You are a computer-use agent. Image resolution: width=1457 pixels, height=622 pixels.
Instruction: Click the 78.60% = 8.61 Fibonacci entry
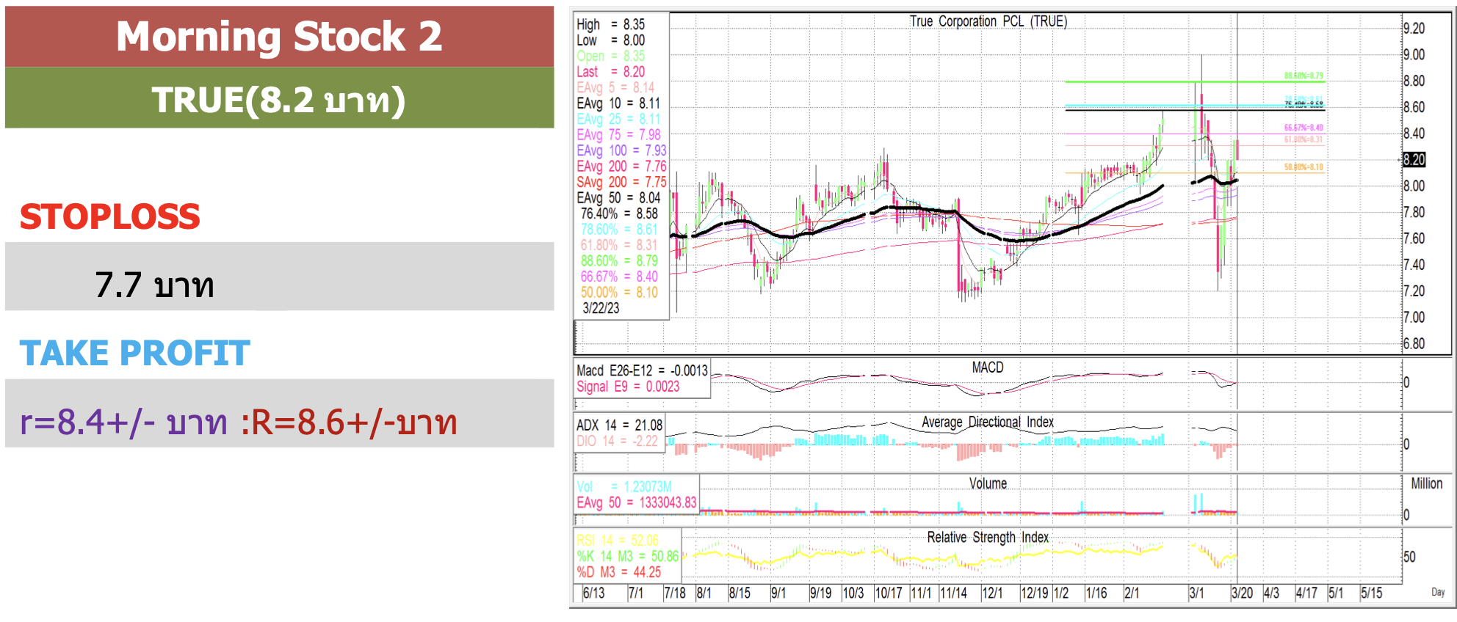click(x=619, y=230)
